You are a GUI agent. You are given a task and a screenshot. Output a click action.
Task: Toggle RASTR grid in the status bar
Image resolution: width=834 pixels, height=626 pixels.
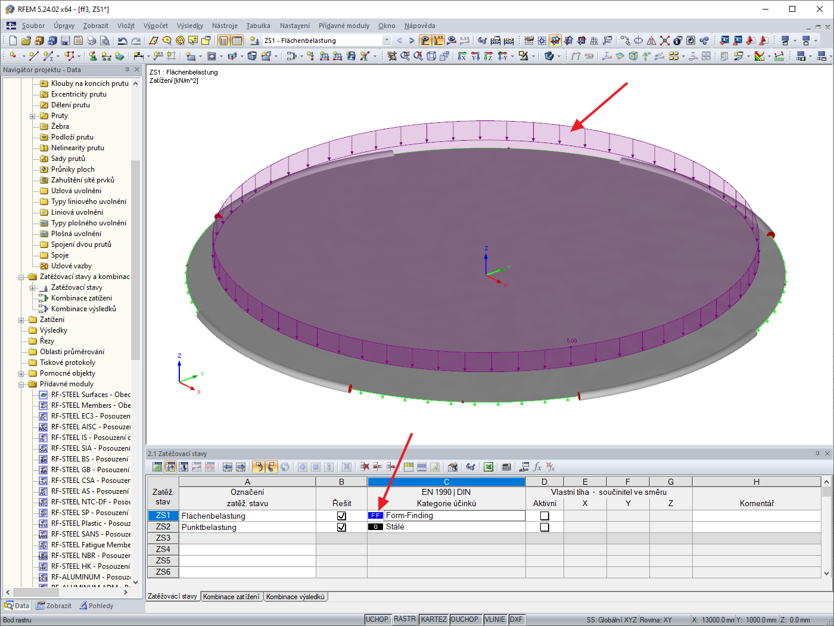click(405, 619)
